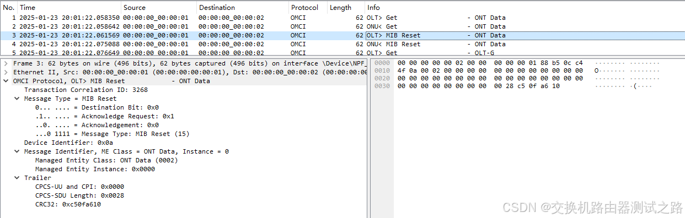Select packet 3 OLT> MIB Reset row

tap(342, 35)
